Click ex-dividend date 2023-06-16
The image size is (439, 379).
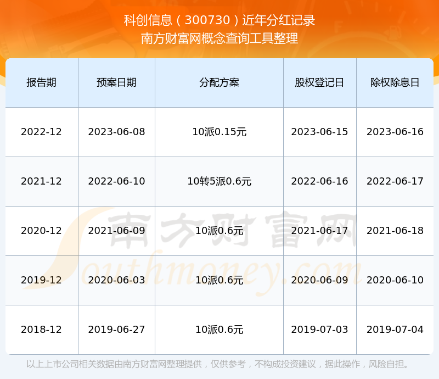pos(395,132)
